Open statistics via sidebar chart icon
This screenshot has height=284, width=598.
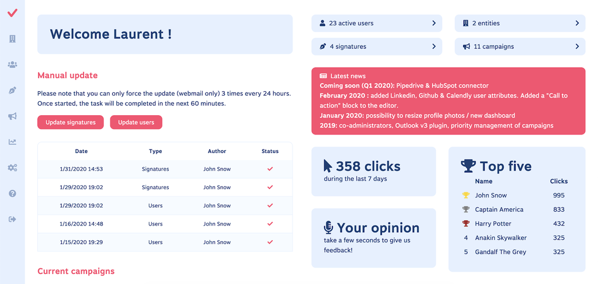tap(12, 141)
